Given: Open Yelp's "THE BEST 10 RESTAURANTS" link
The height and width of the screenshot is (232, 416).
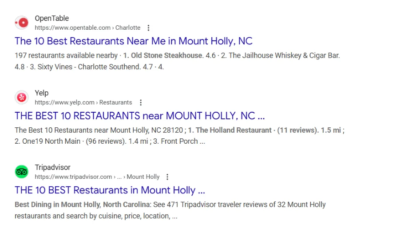Looking at the screenshot, I should pos(139,116).
